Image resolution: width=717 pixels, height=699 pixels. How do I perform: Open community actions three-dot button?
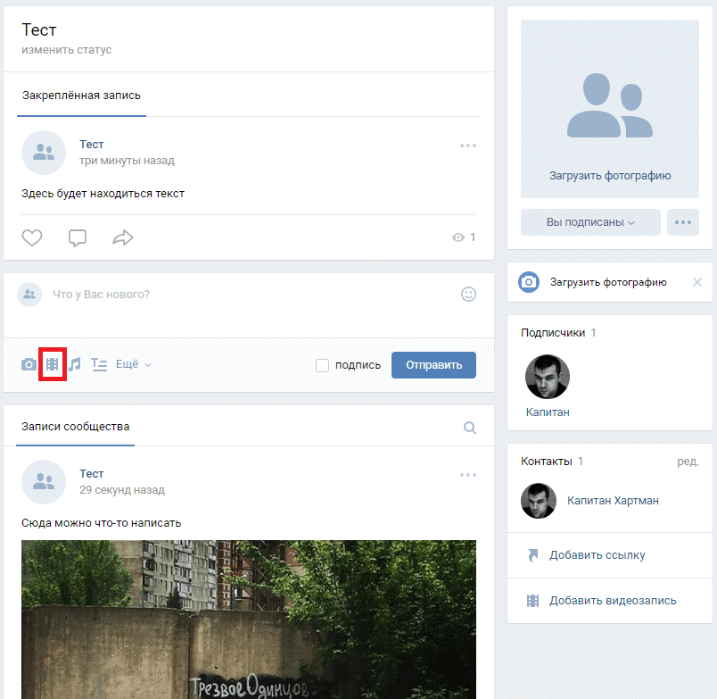683,222
